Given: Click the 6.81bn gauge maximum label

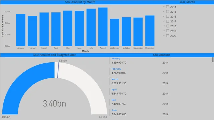Looking at the screenshot, I should tap(103, 117).
